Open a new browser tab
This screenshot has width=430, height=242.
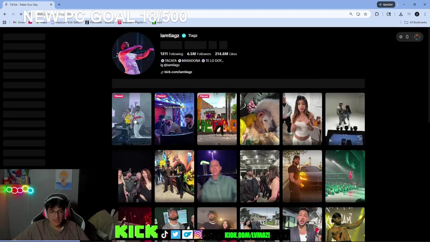[59, 4]
